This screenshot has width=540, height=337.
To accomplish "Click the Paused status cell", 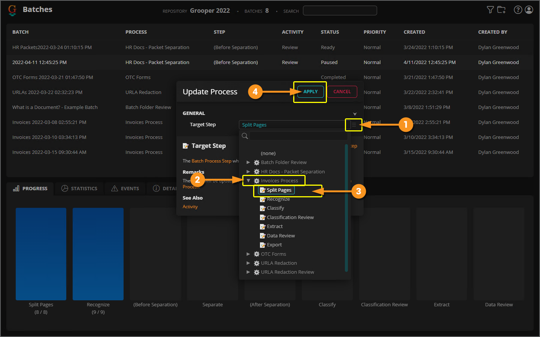I will pos(329,63).
